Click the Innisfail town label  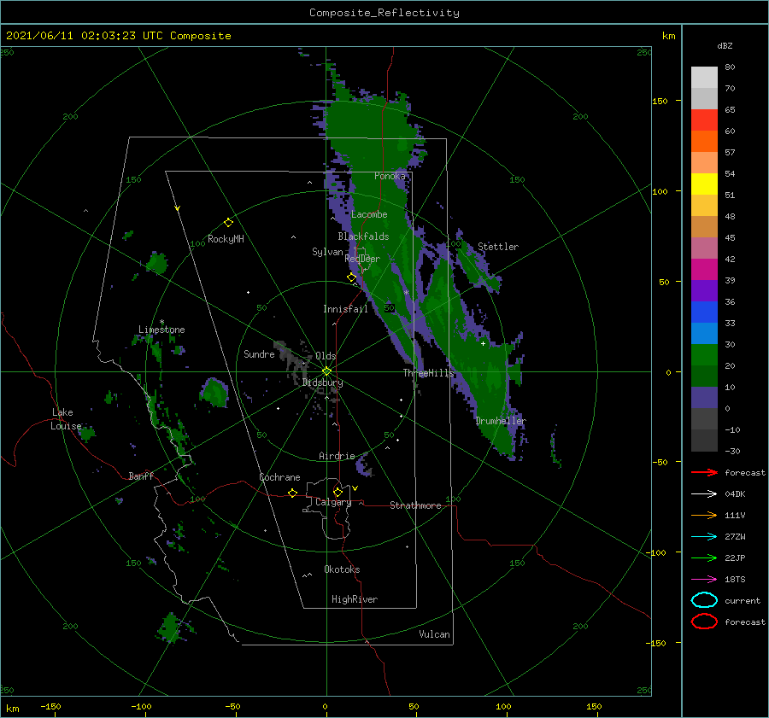tap(345, 309)
